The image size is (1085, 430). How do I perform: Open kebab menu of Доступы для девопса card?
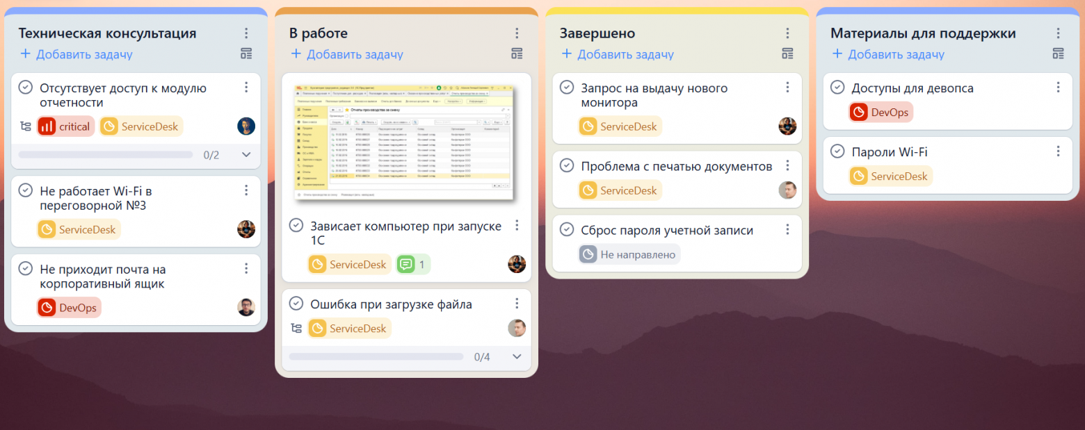(x=1058, y=87)
